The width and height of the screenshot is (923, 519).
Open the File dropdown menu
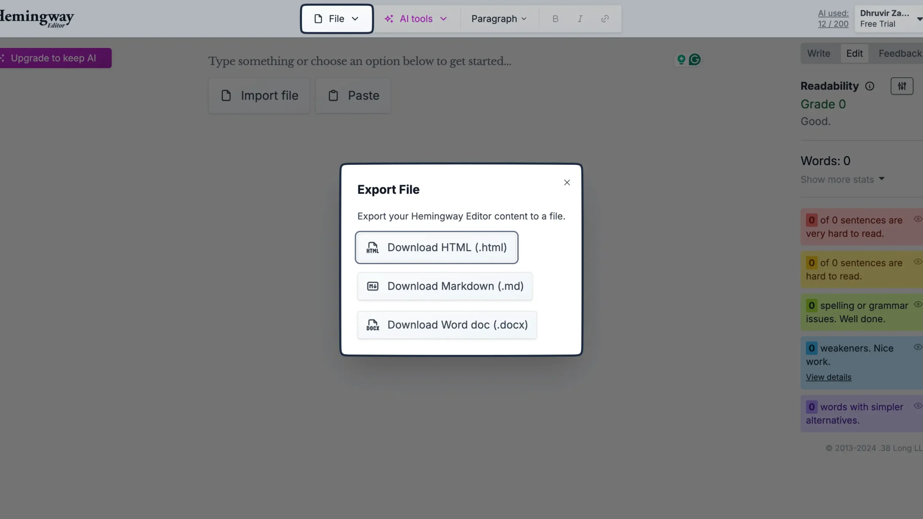tap(336, 18)
